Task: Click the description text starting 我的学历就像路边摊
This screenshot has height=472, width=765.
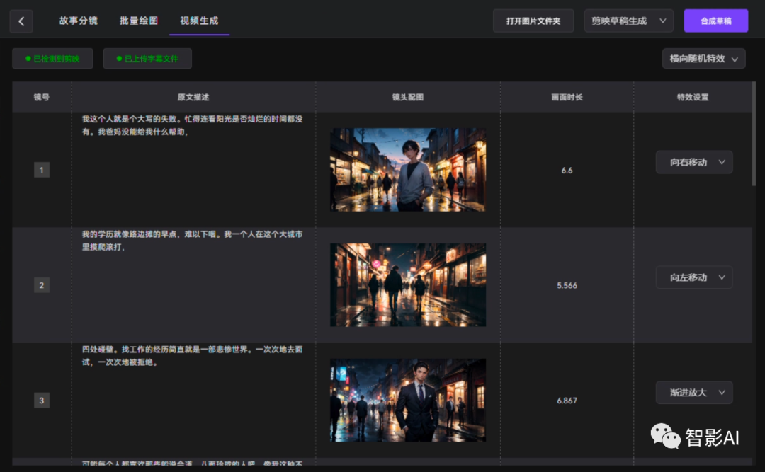Action: click(192, 241)
